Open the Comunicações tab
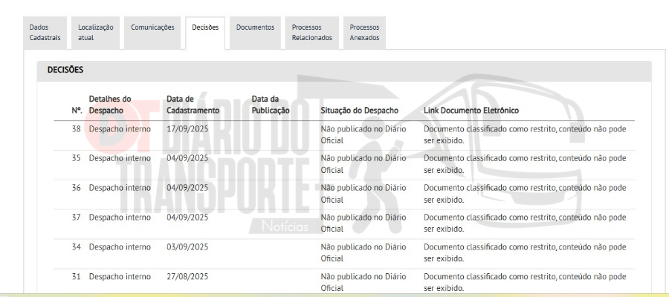 (152, 27)
